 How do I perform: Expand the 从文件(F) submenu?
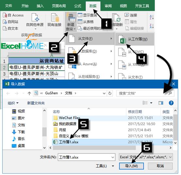tap(90, 39)
